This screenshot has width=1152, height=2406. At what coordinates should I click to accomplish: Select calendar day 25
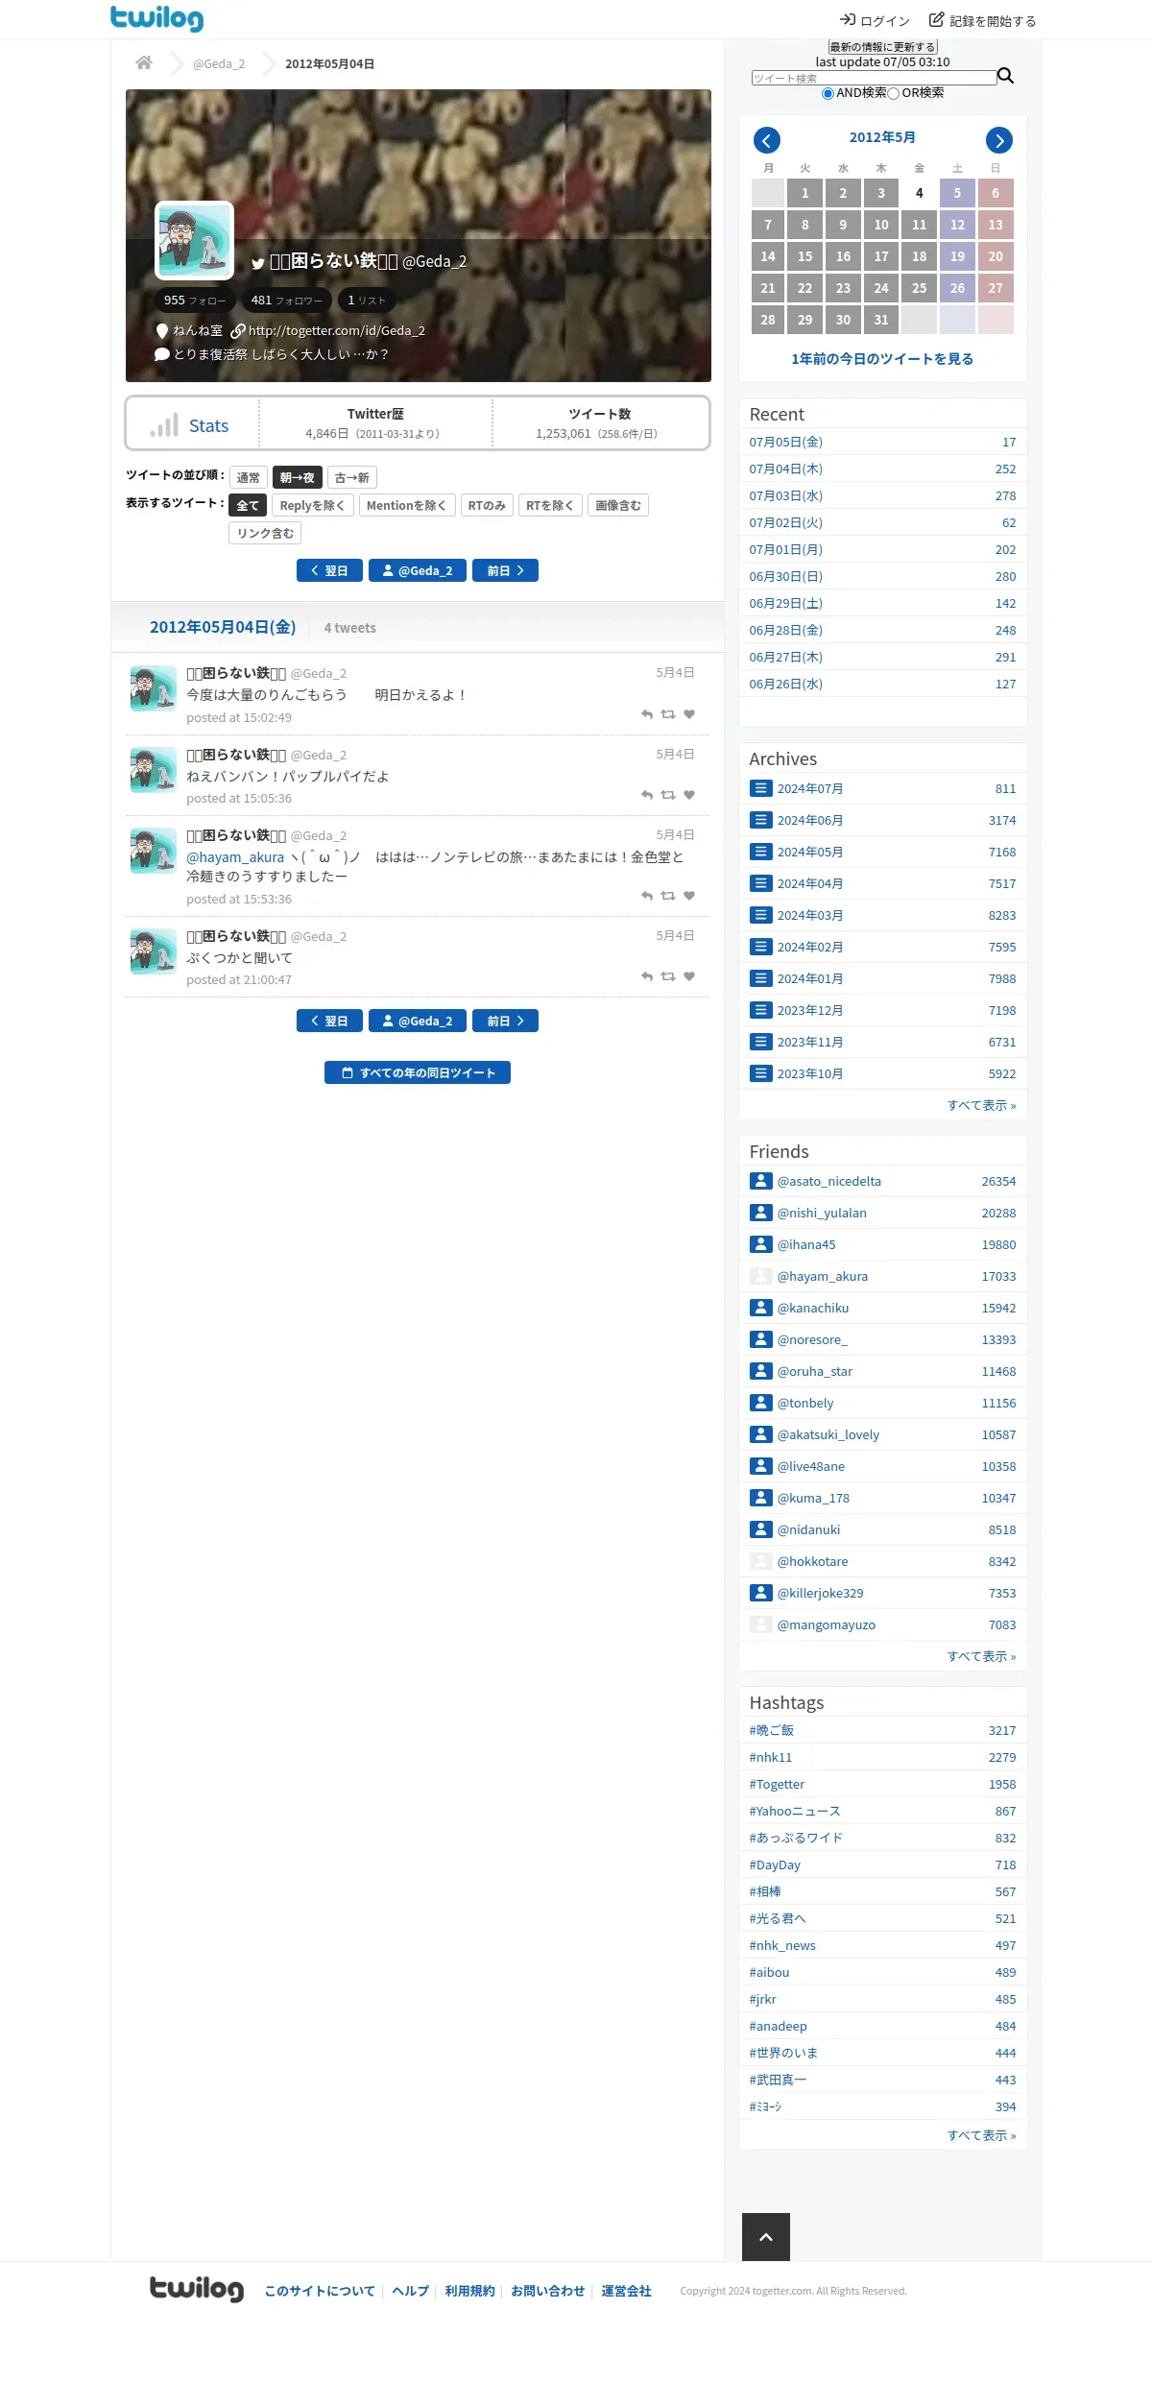tap(919, 288)
